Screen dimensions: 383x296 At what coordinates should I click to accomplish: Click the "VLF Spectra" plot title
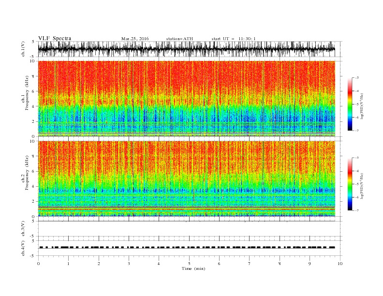[x=55, y=38]
